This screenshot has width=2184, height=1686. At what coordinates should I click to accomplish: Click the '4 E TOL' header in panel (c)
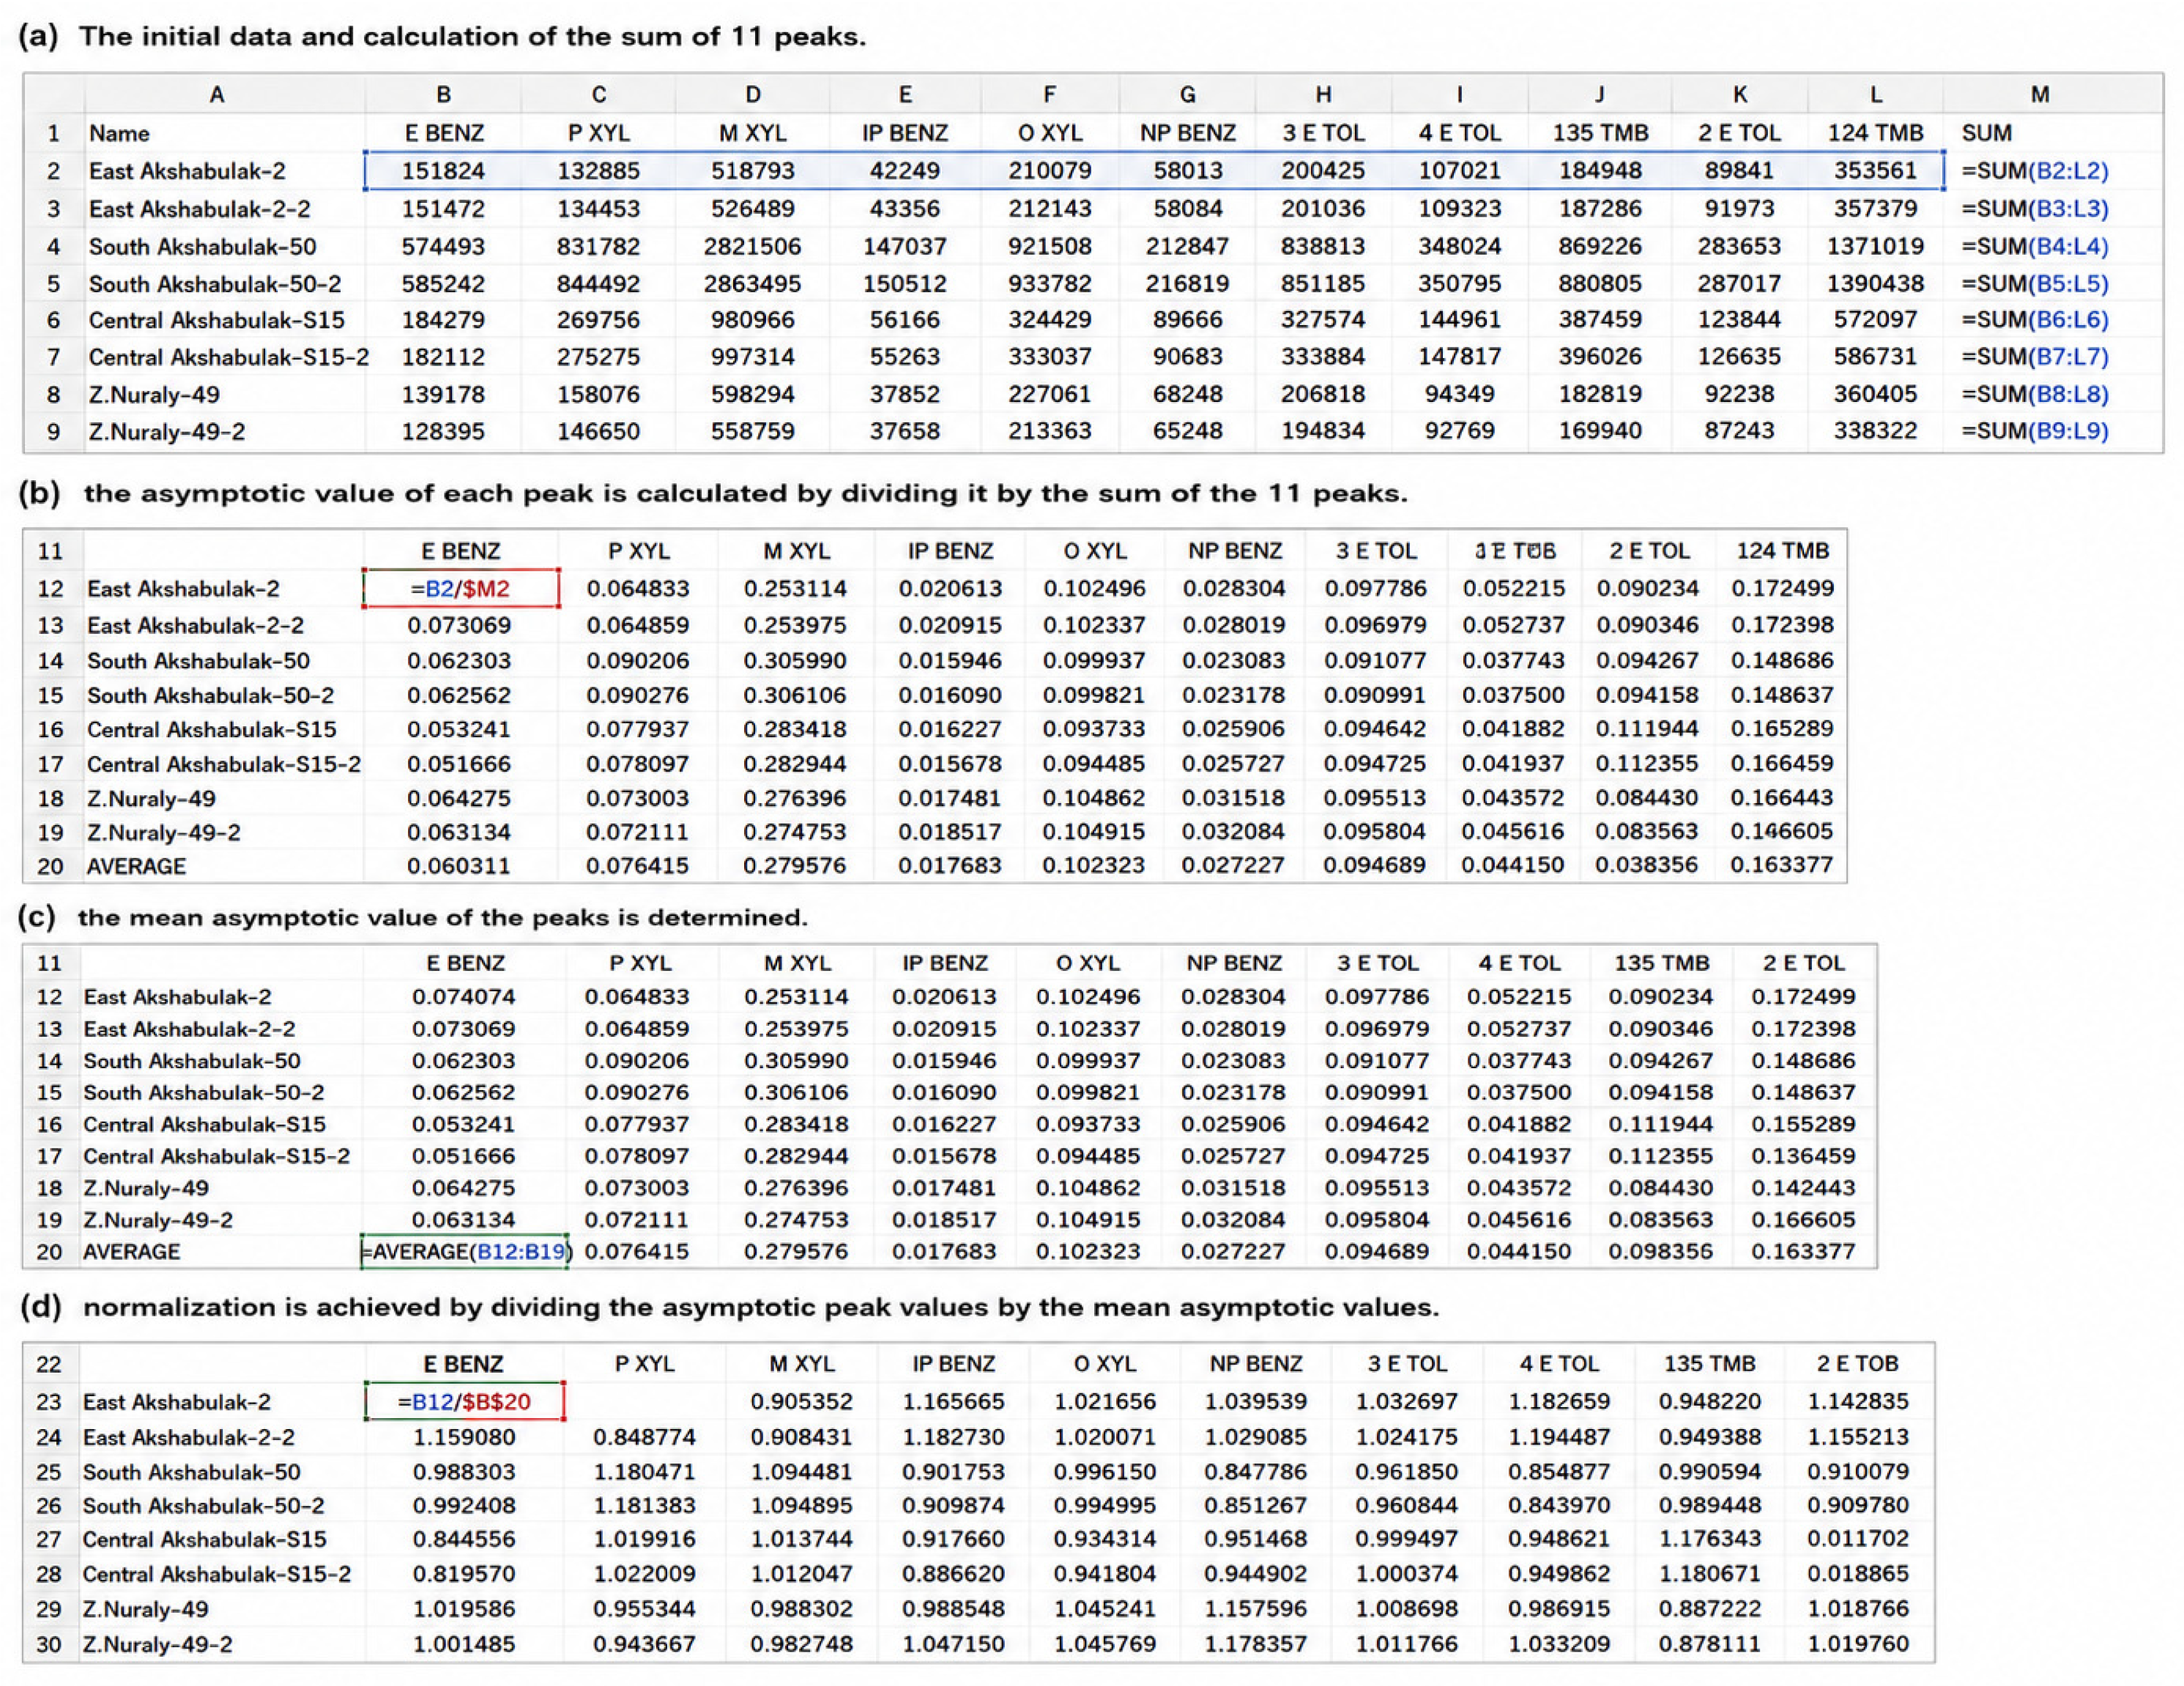(1519, 963)
